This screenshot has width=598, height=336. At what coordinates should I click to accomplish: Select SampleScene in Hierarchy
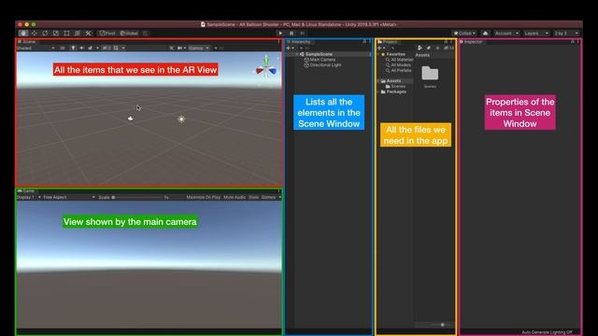click(319, 54)
